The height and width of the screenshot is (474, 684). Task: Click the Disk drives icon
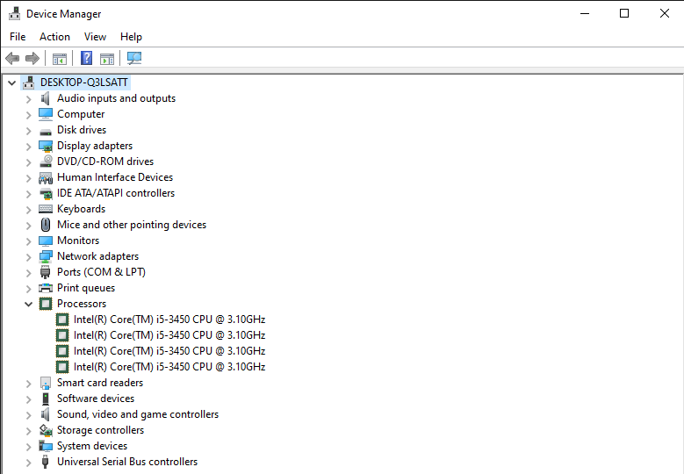[x=46, y=131]
